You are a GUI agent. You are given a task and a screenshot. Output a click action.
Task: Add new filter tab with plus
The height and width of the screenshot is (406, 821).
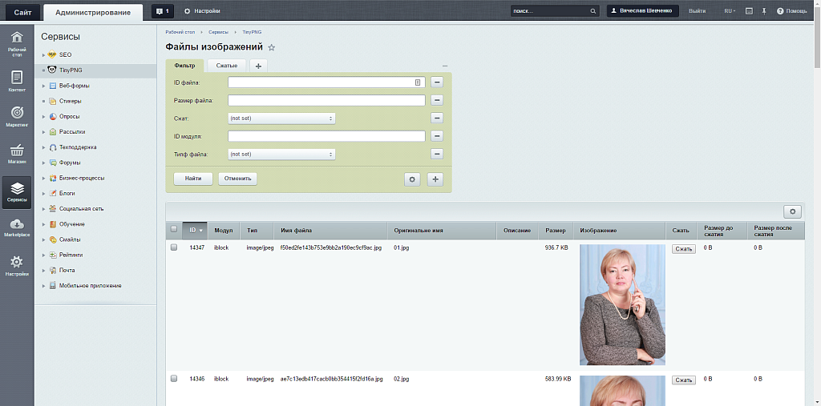tap(258, 66)
